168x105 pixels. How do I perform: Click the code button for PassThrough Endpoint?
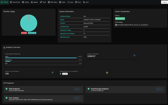tap(159, 89)
